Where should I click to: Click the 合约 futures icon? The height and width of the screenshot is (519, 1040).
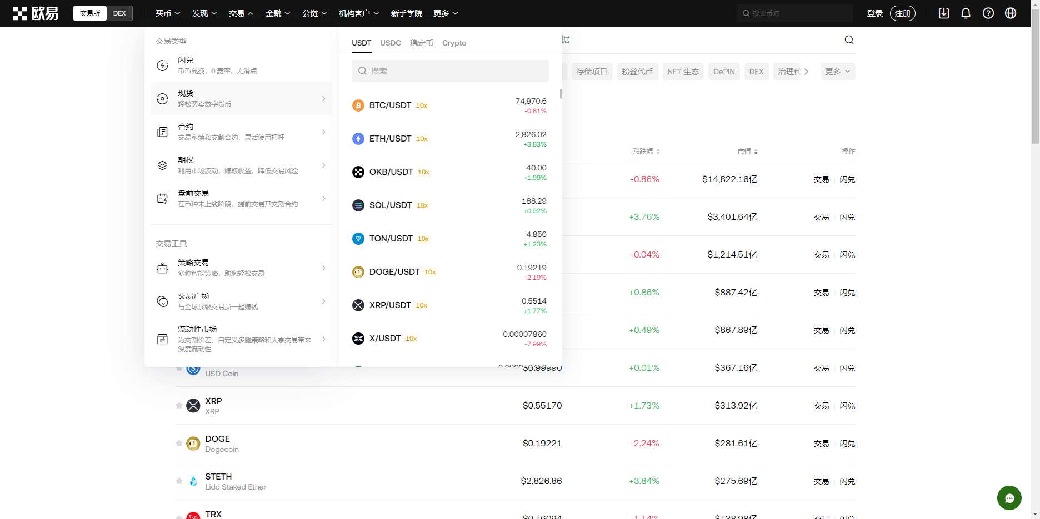point(162,132)
